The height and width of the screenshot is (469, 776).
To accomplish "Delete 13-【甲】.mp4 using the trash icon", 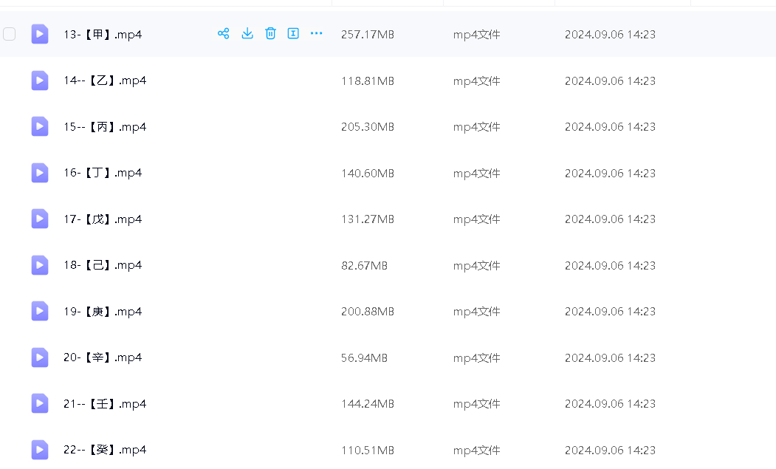I will [270, 33].
